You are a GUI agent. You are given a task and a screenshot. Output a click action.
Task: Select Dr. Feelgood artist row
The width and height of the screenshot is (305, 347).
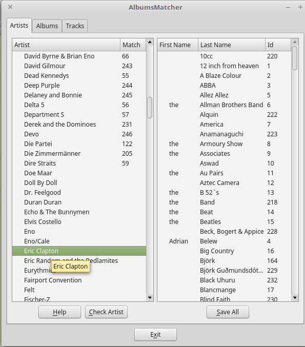[79, 193]
